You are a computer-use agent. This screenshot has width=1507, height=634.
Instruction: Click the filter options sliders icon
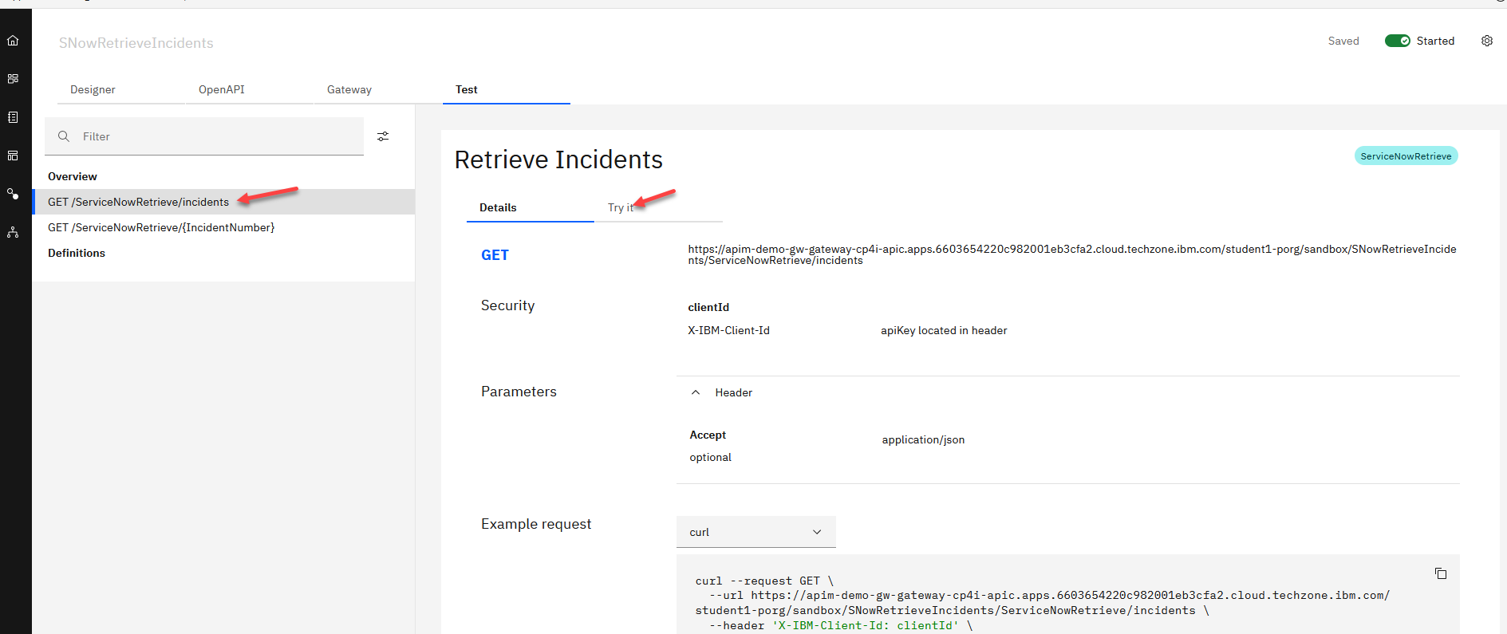[383, 136]
